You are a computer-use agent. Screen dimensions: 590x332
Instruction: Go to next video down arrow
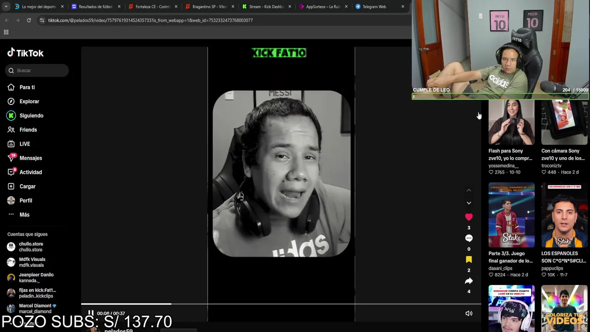tap(469, 203)
